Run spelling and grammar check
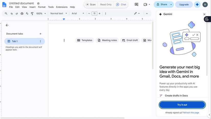The height and width of the screenshot is (119, 211). click(x=27, y=14)
